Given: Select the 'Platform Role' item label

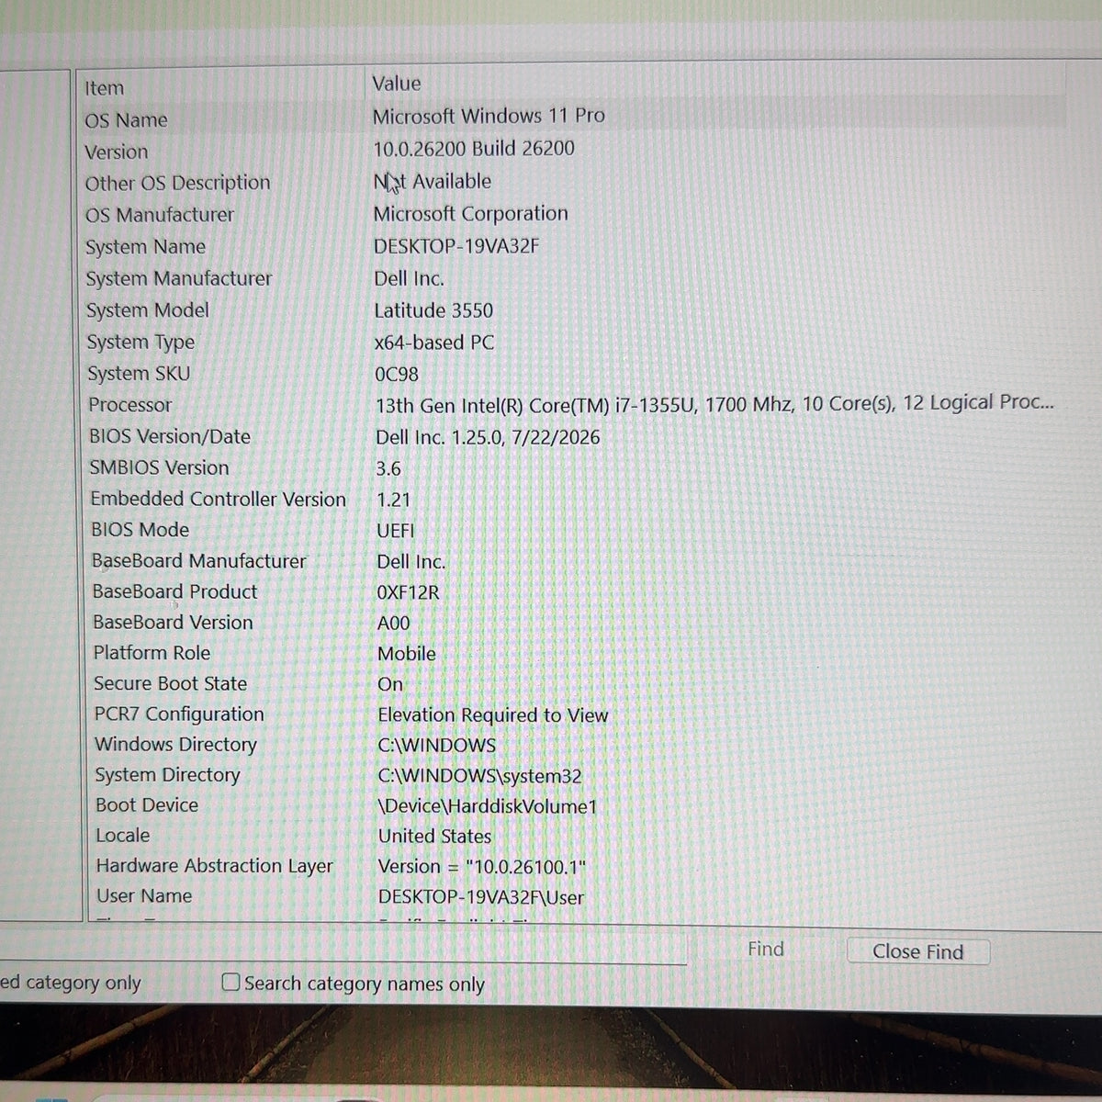Looking at the screenshot, I should [152, 653].
